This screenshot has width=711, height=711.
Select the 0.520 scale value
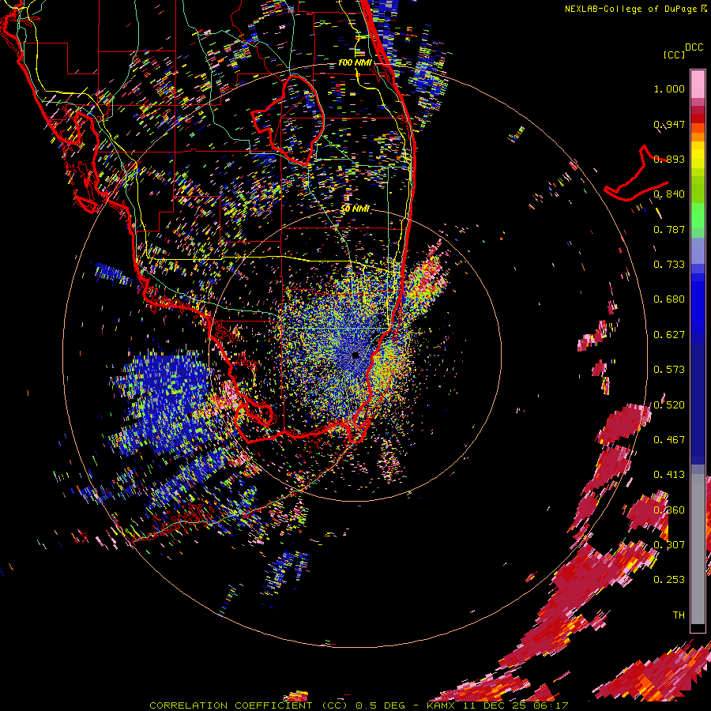(x=669, y=404)
